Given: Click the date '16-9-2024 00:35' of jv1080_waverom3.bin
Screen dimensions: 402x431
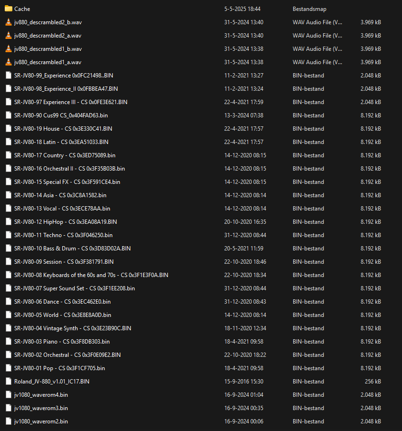Looking at the screenshot, I should tap(244, 408).
